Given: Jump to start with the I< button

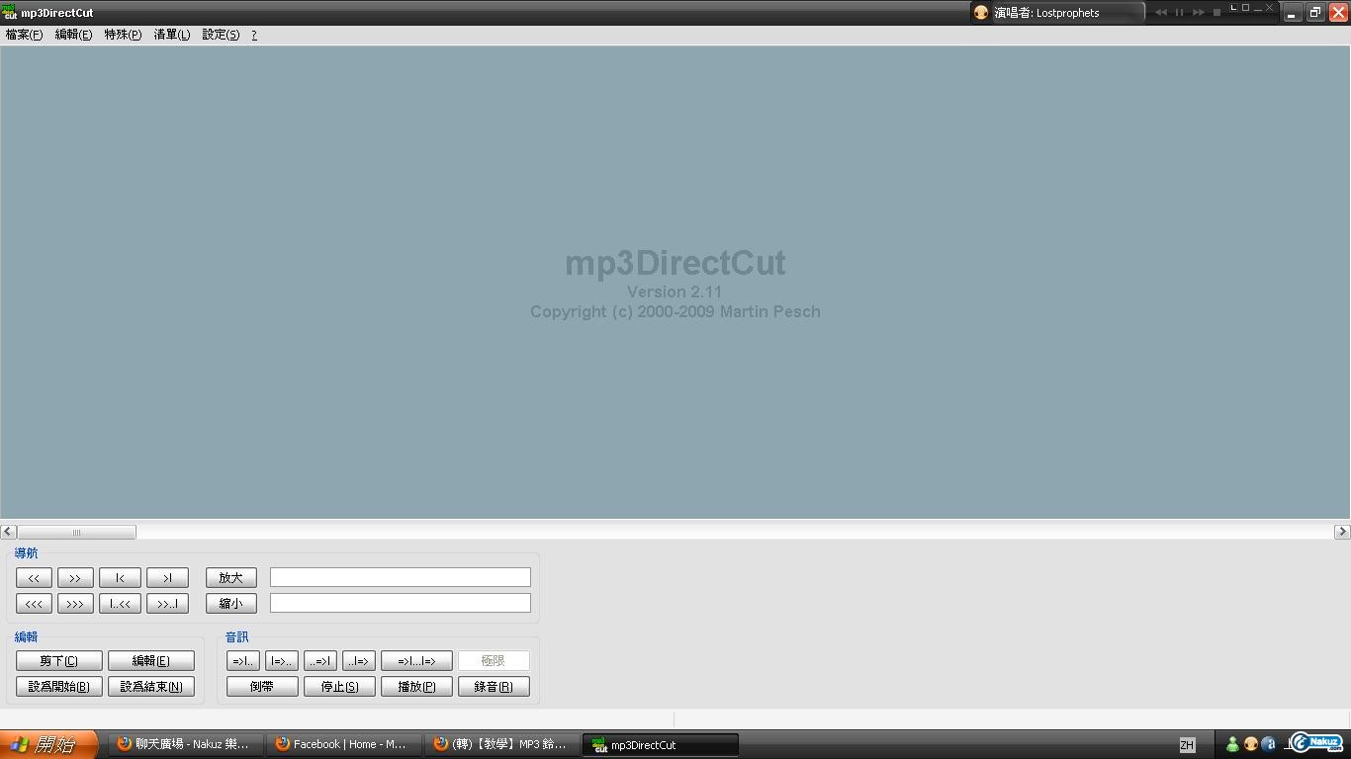Looking at the screenshot, I should [x=120, y=578].
